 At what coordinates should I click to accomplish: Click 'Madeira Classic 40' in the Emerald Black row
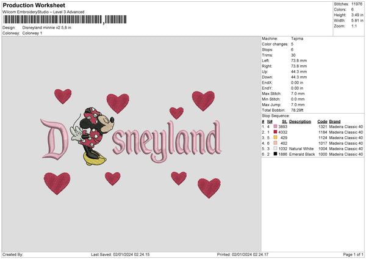(x=346, y=155)
